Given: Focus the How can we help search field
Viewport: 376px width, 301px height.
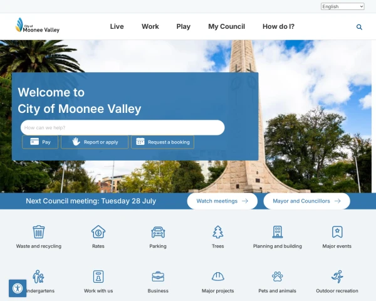Looking at the screenshot, I should pos(123,127).
